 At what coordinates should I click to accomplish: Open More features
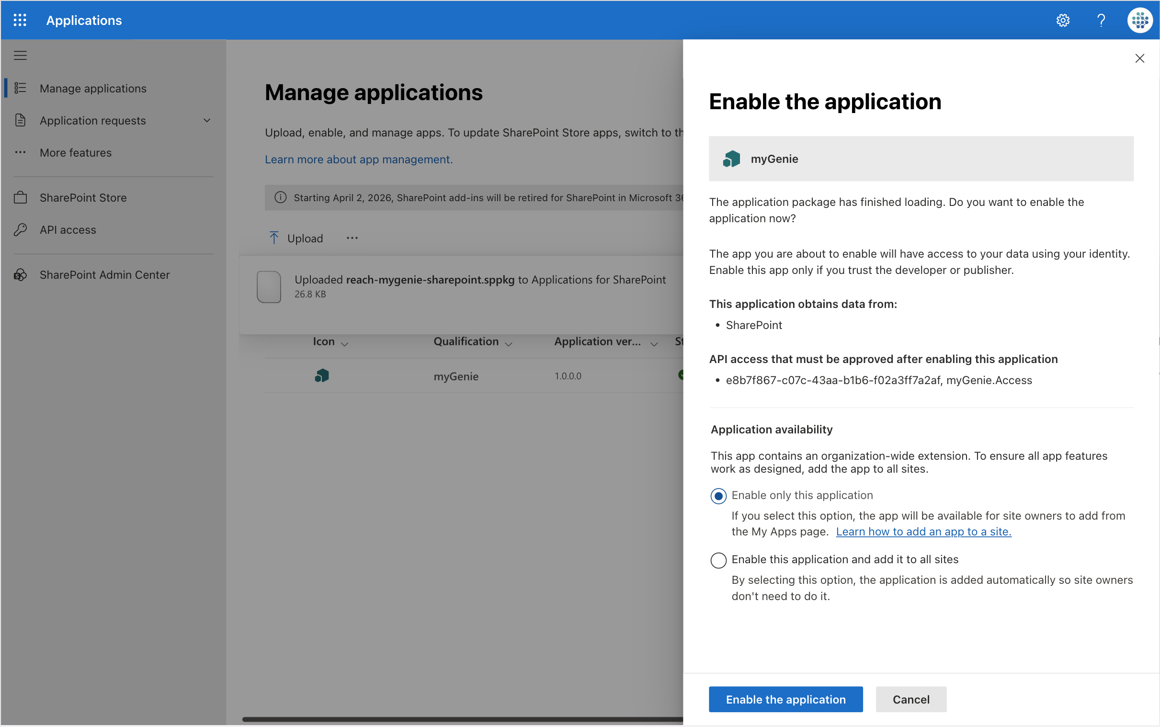coord(76,152)
